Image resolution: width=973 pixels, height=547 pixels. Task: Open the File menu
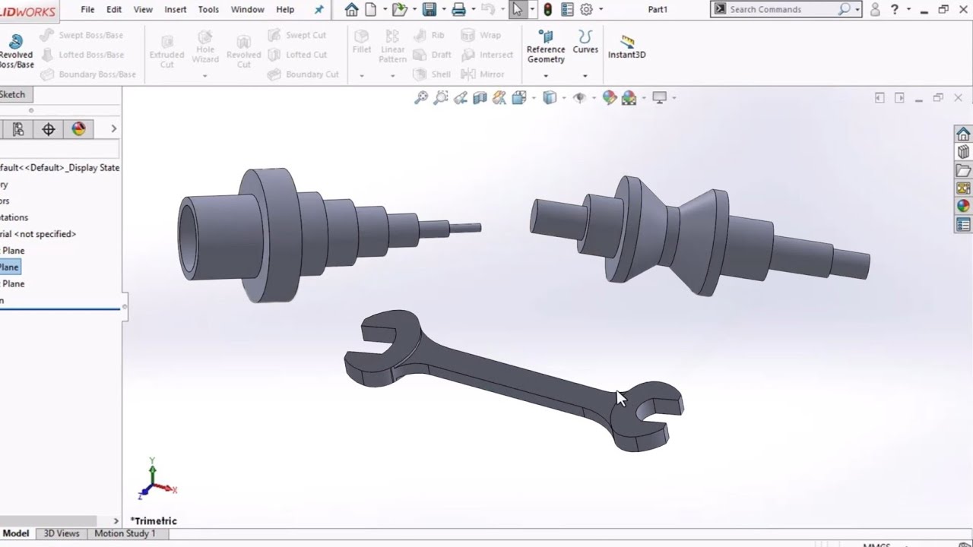pos(87,10)
